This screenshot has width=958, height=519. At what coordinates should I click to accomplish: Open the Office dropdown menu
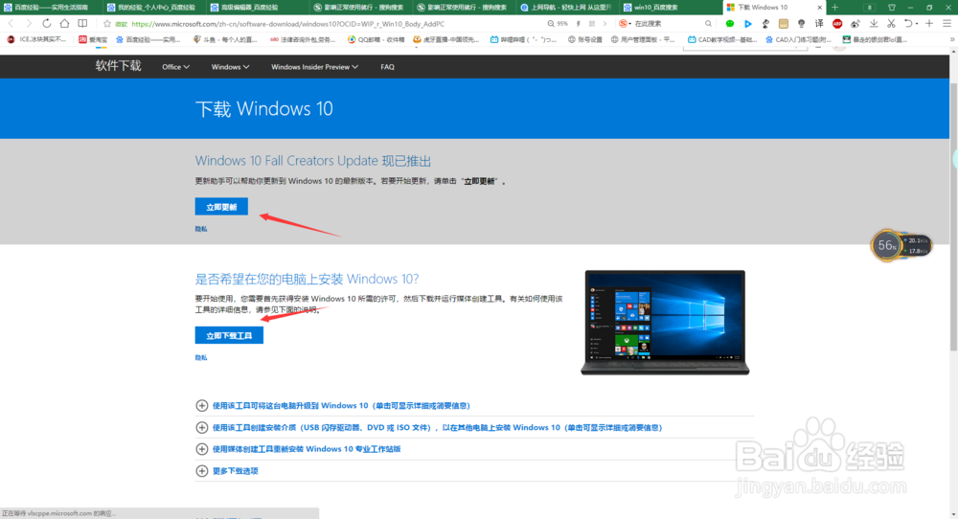click(175, 67)
